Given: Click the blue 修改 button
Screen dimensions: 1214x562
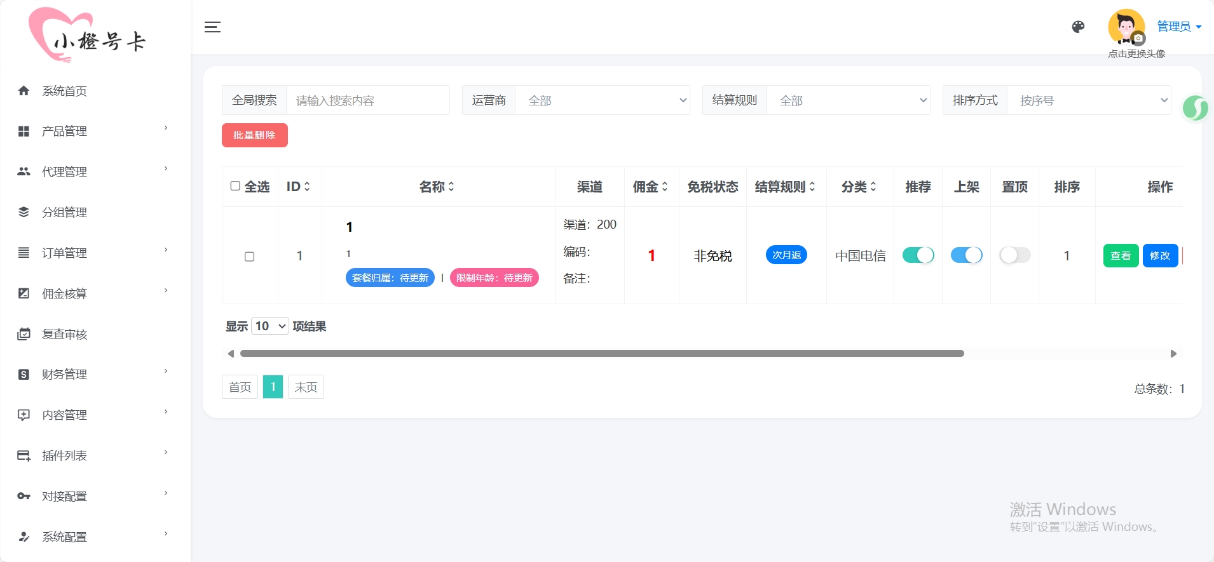Looking at the screenshot, I should pos(1160,255).
